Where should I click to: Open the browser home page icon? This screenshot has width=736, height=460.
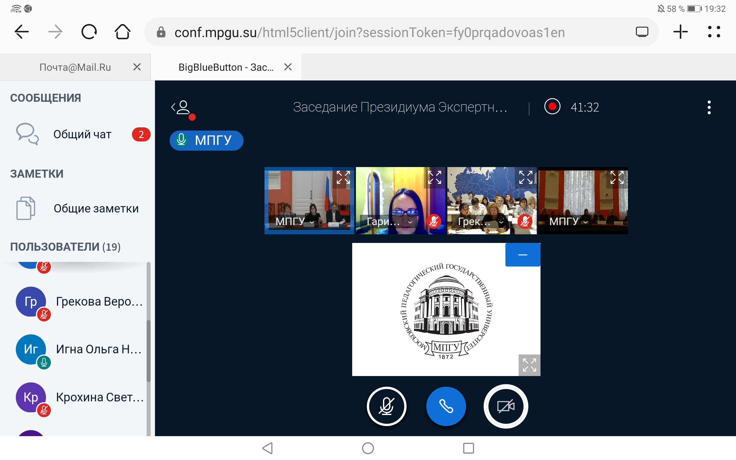click(x=122, y=32)
